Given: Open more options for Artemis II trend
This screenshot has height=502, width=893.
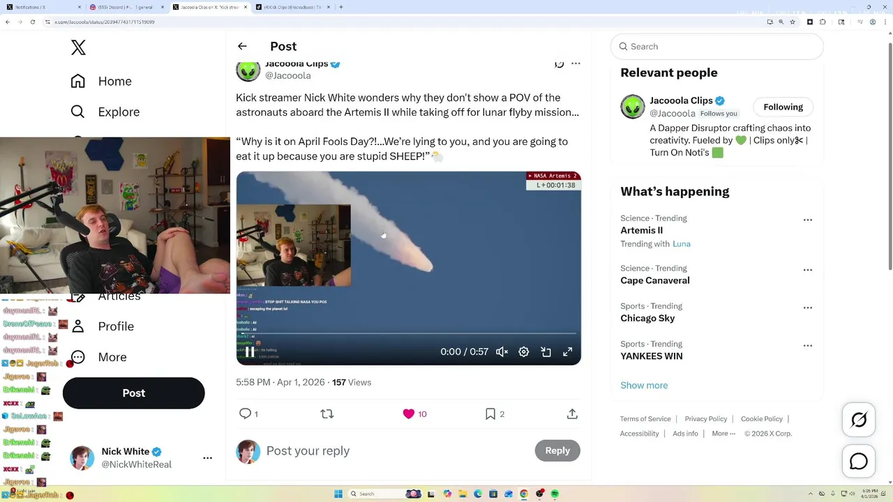Looking at the screenshot, I should 807,220.
